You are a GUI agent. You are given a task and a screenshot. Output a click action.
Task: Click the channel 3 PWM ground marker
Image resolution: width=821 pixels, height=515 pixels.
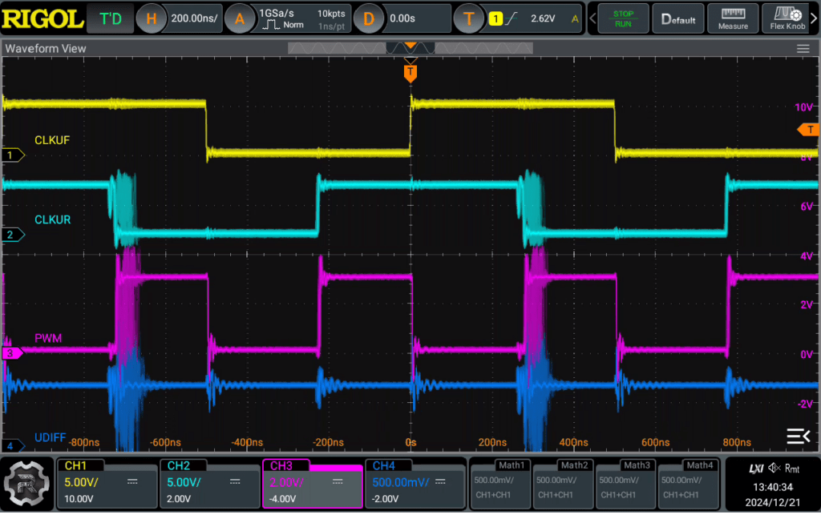pyautogui.click(x=13, y=353)
